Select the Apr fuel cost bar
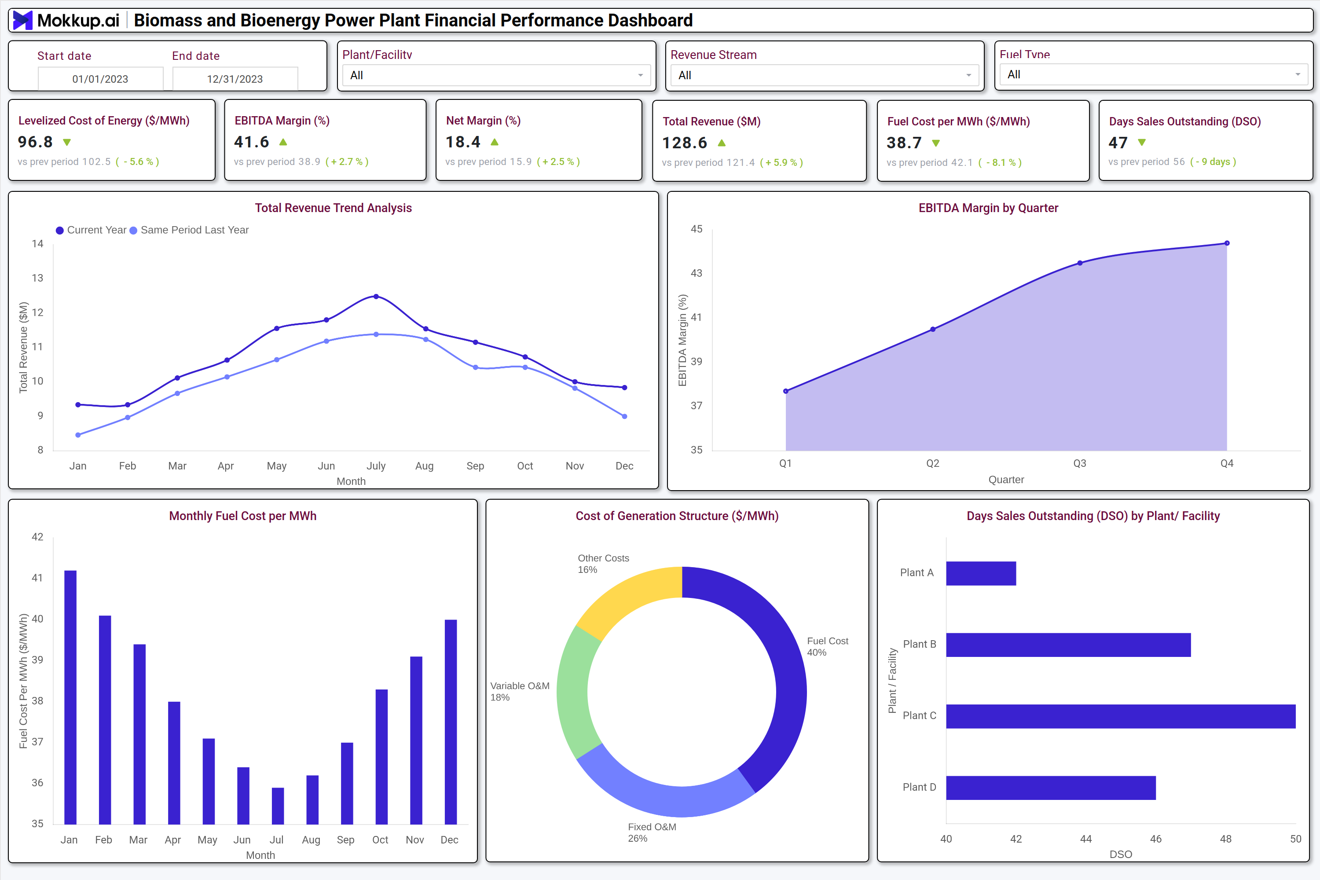 (174, 763)
